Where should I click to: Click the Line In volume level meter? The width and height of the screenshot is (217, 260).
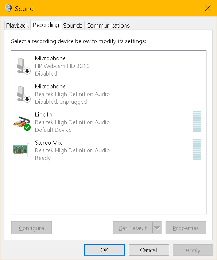(197, 121)
